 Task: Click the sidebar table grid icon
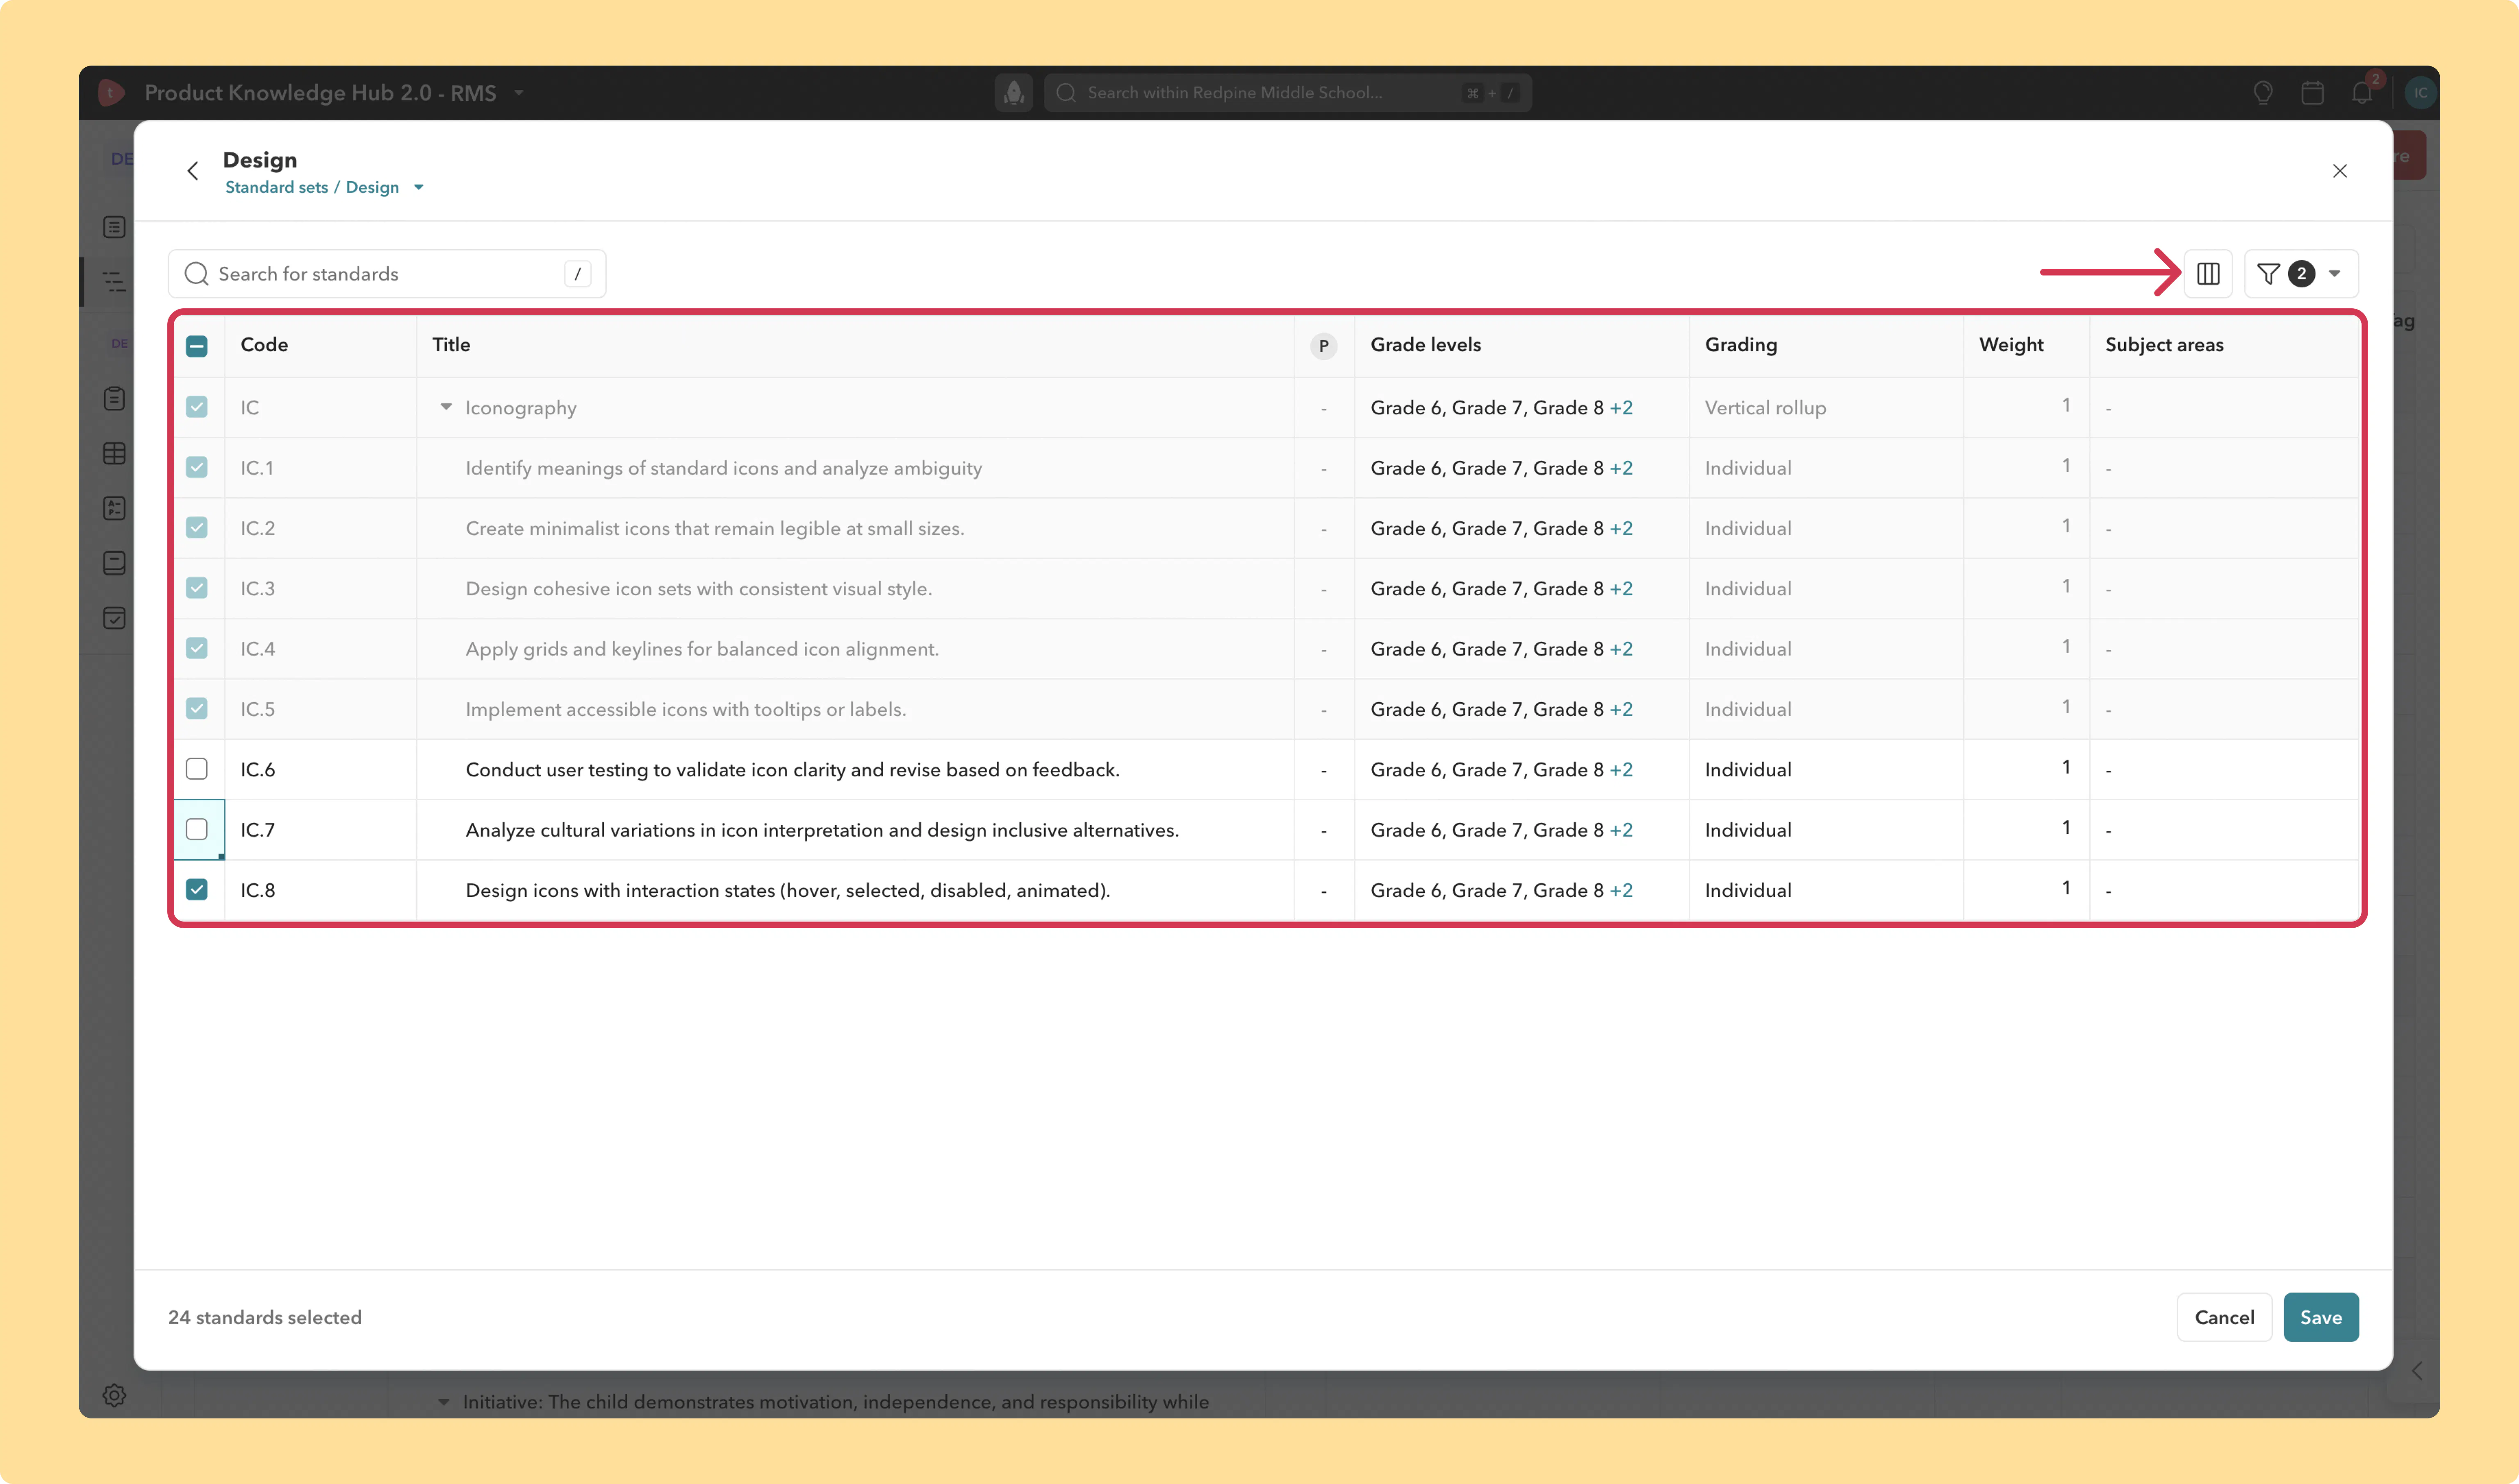pos(115,453)
